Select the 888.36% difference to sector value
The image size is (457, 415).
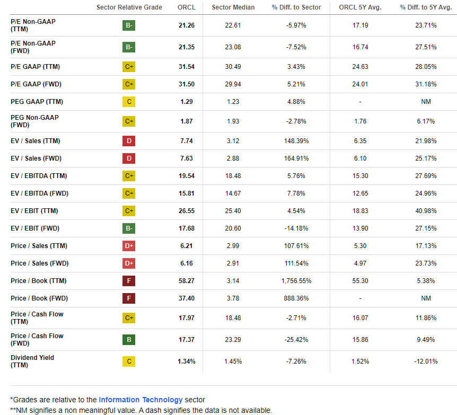tap(296, 298)
